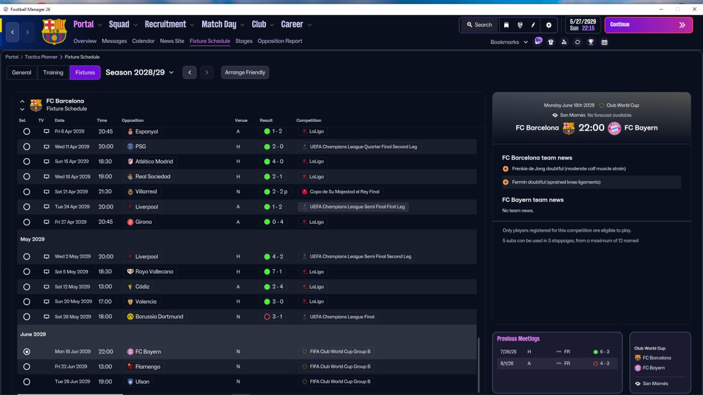Click the TV icon for Villarreal fixture
703x395 pixels.
[x=47, y=192]
